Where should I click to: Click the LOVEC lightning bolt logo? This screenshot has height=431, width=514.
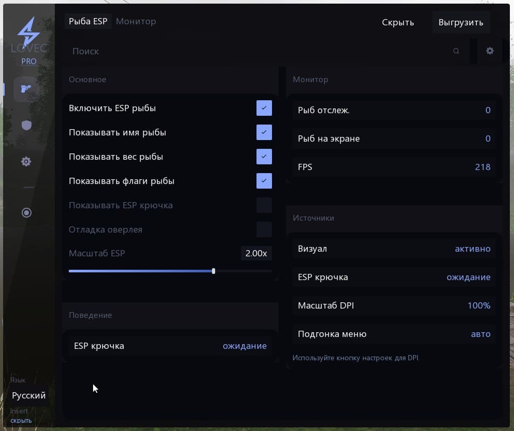coord(28,33)
